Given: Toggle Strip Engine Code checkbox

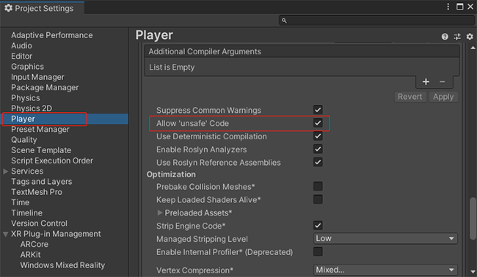Looking at the screenshot, I should (318, 226).
